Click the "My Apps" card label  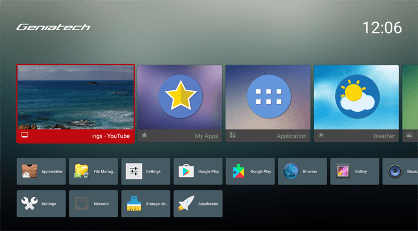pyautogui.click(x=206, y=136)
